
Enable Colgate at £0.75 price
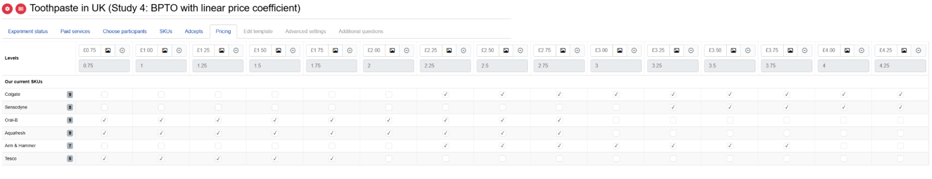(x=104, y=94)
